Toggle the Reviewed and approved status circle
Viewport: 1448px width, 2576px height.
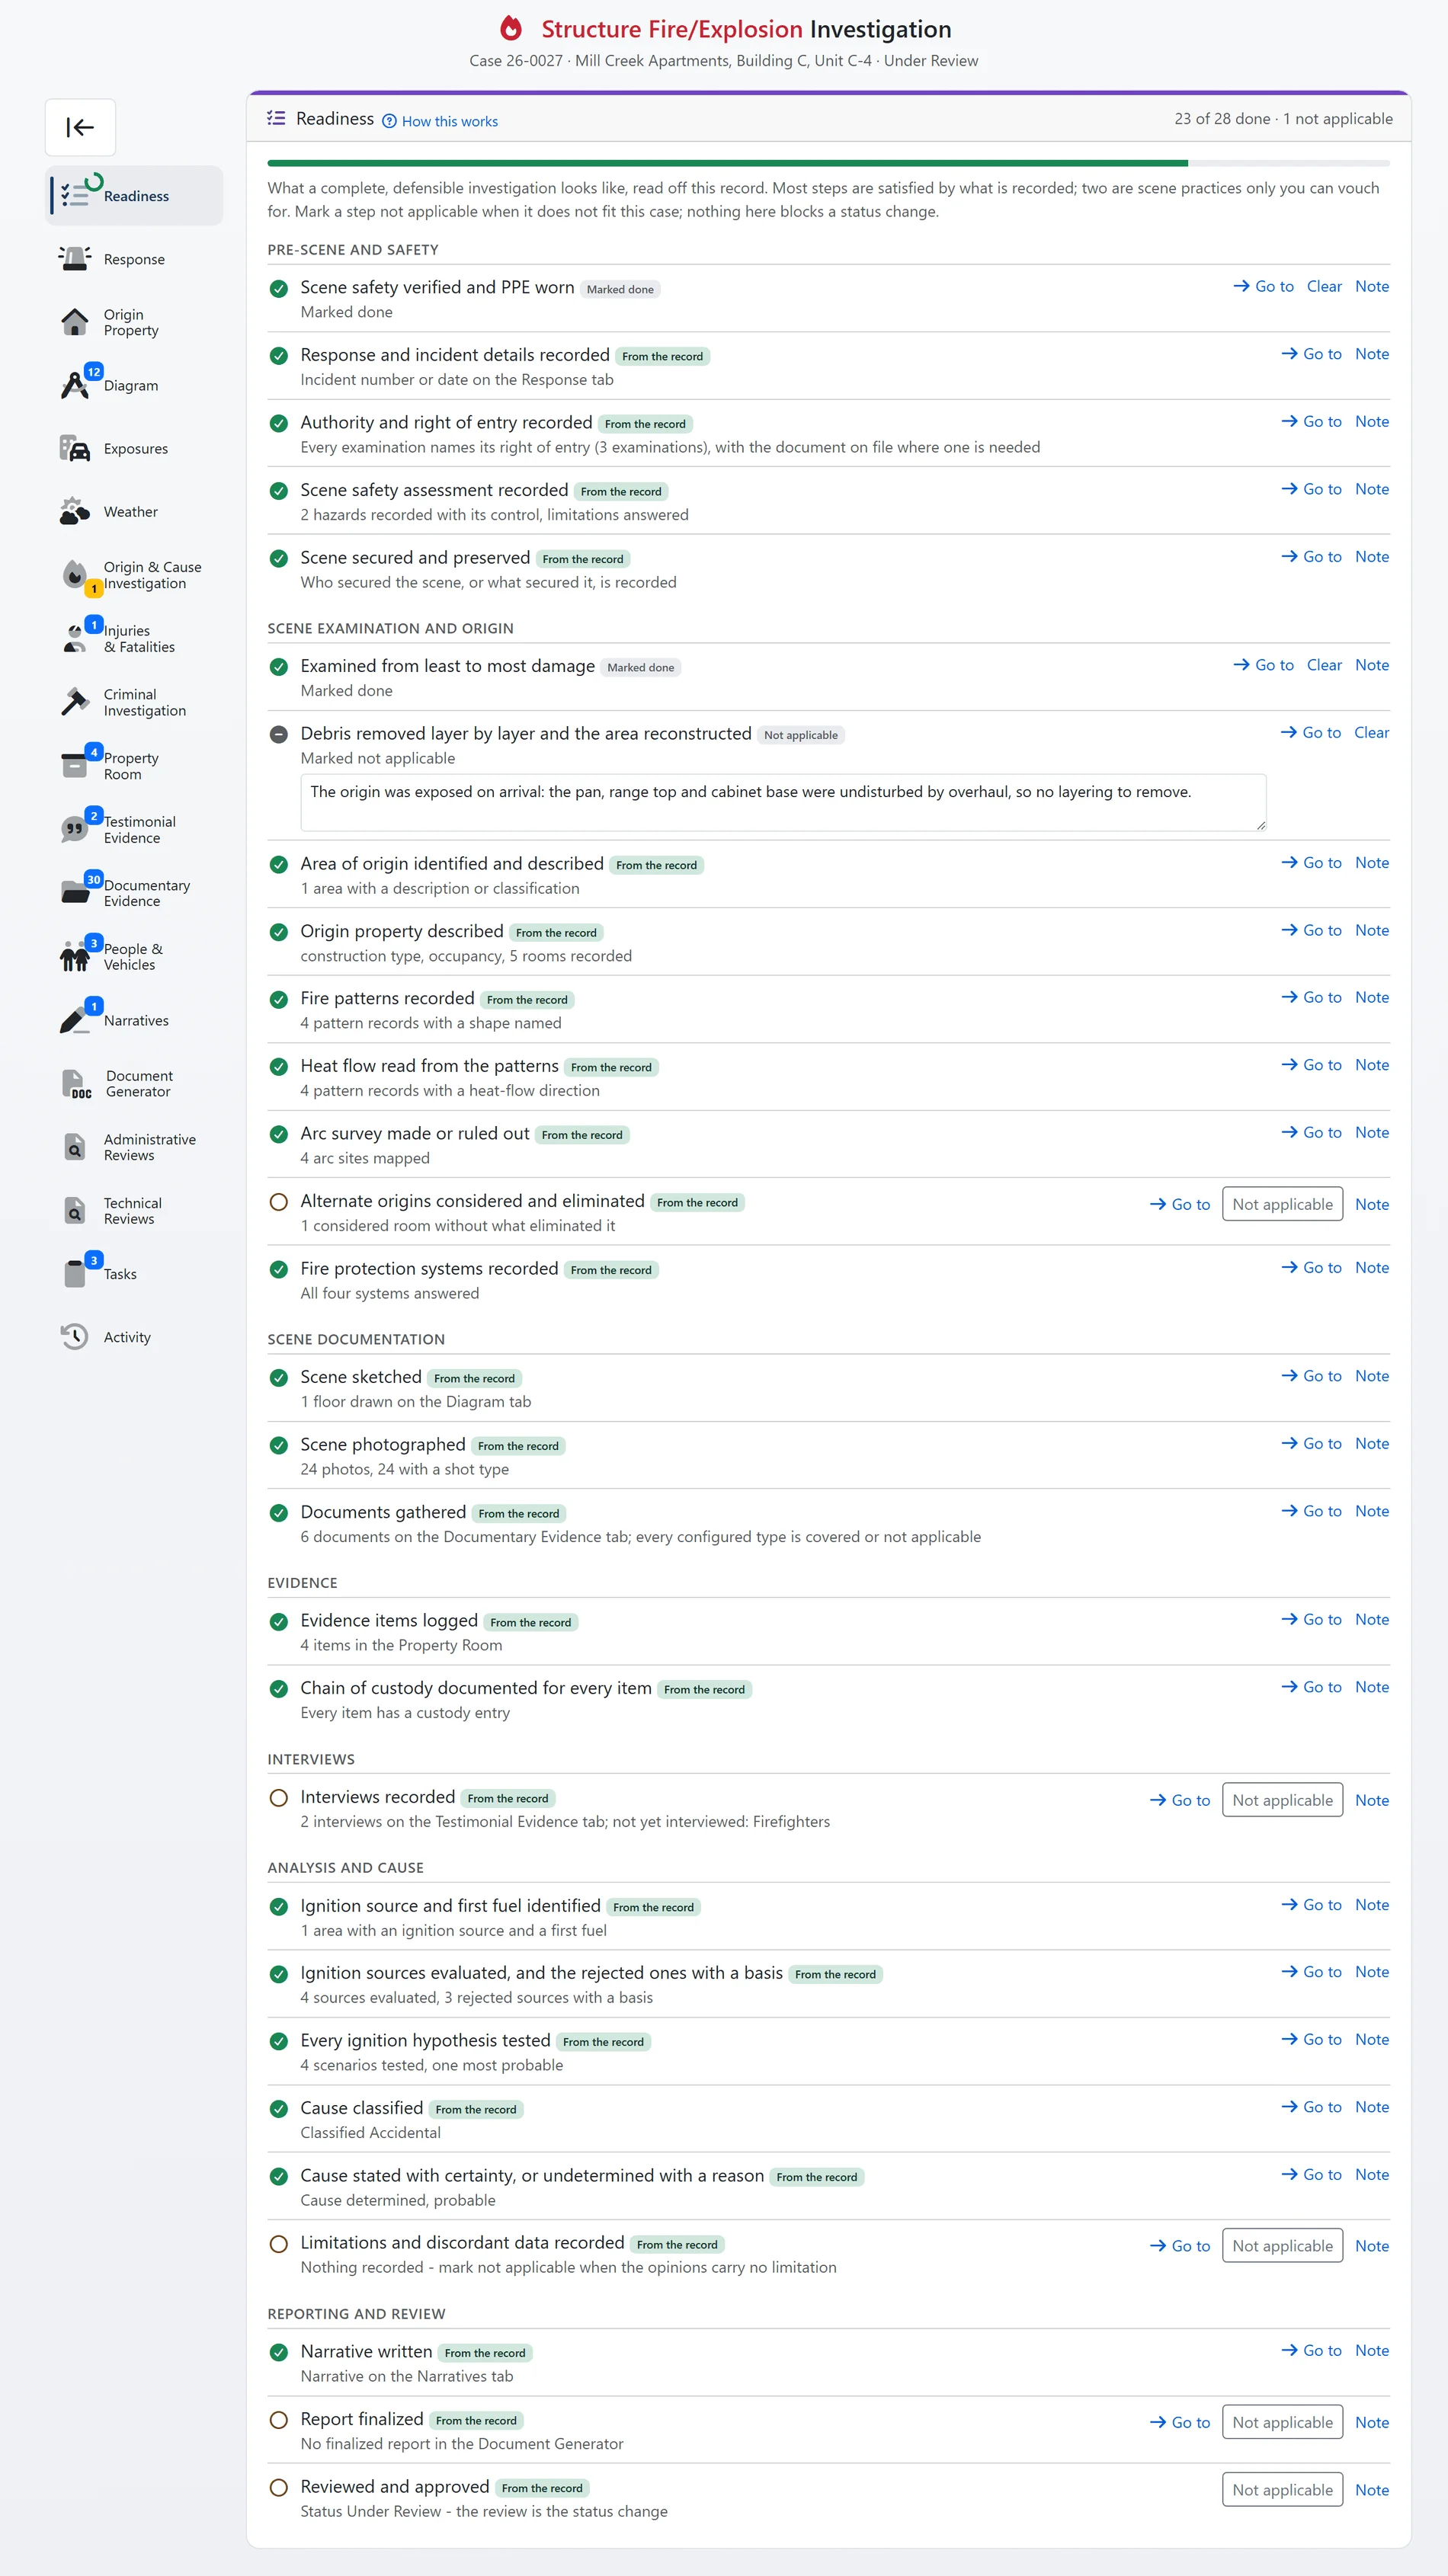tap(279, 2488)
